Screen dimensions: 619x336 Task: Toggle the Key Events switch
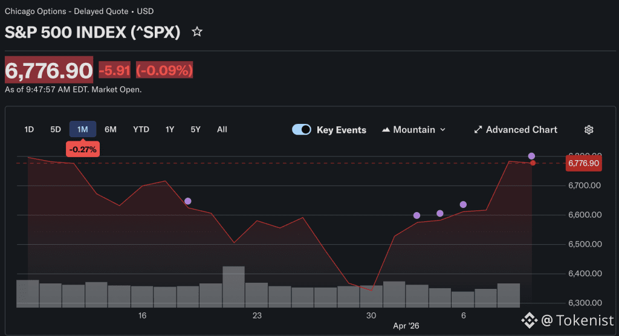[302, 130]
